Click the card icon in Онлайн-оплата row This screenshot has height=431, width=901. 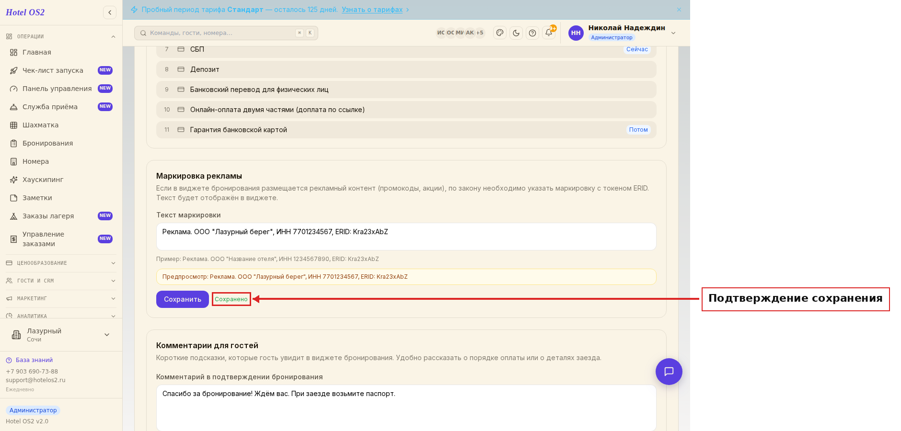click(x=181, y=110)
